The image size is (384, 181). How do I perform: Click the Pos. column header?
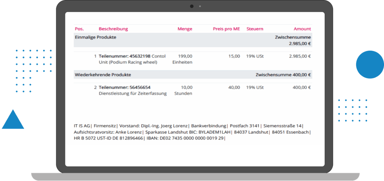79,29
